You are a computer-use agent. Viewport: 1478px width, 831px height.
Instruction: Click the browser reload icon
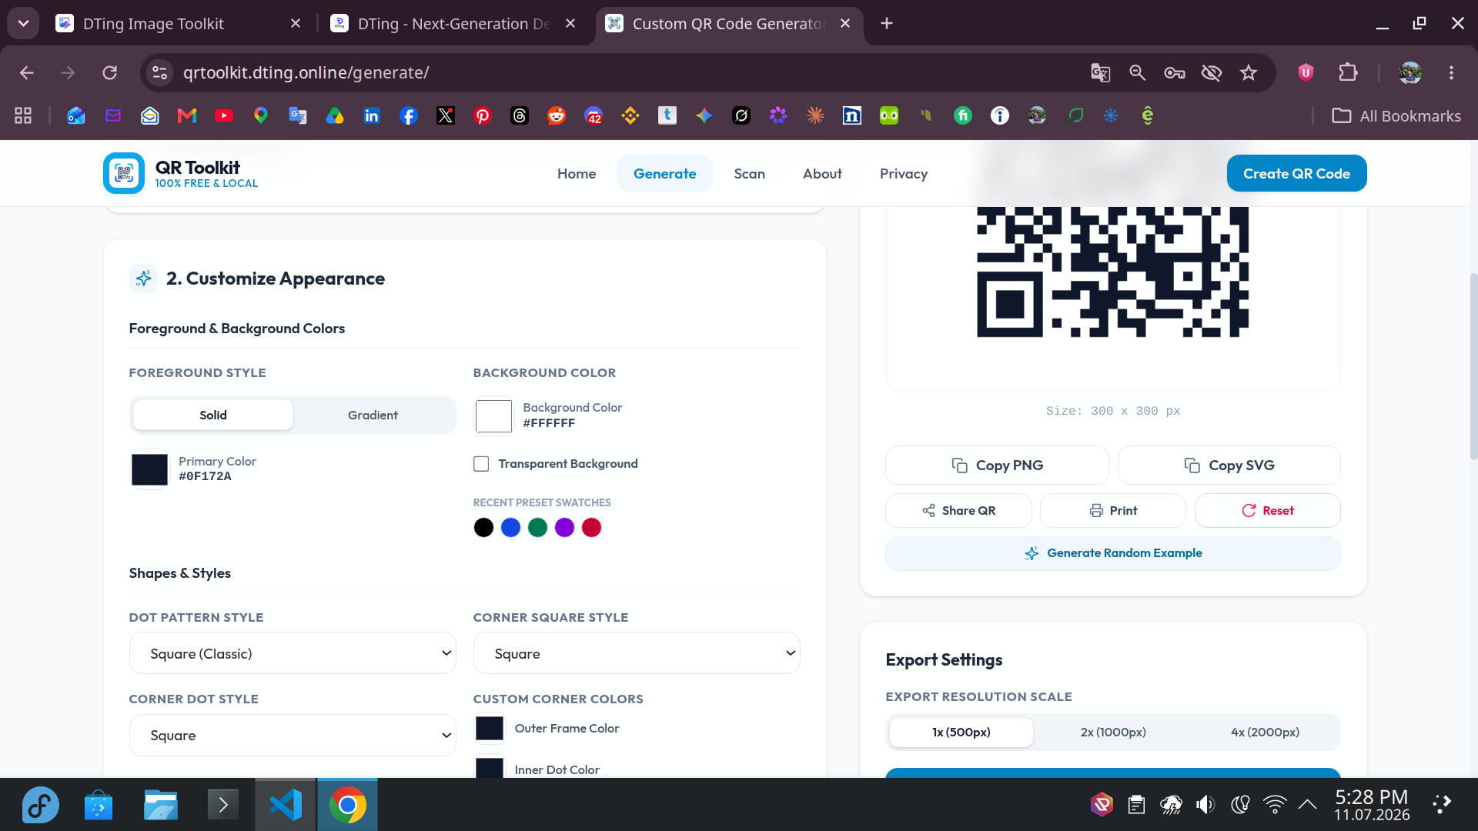click(110, 72)
